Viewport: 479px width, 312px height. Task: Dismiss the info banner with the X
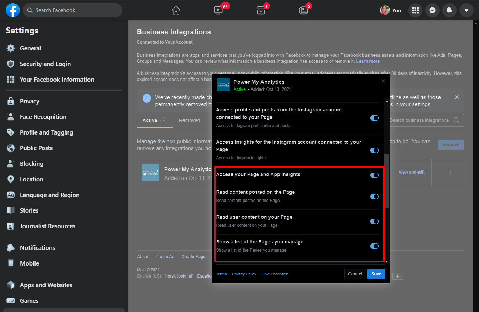(457, 97)
